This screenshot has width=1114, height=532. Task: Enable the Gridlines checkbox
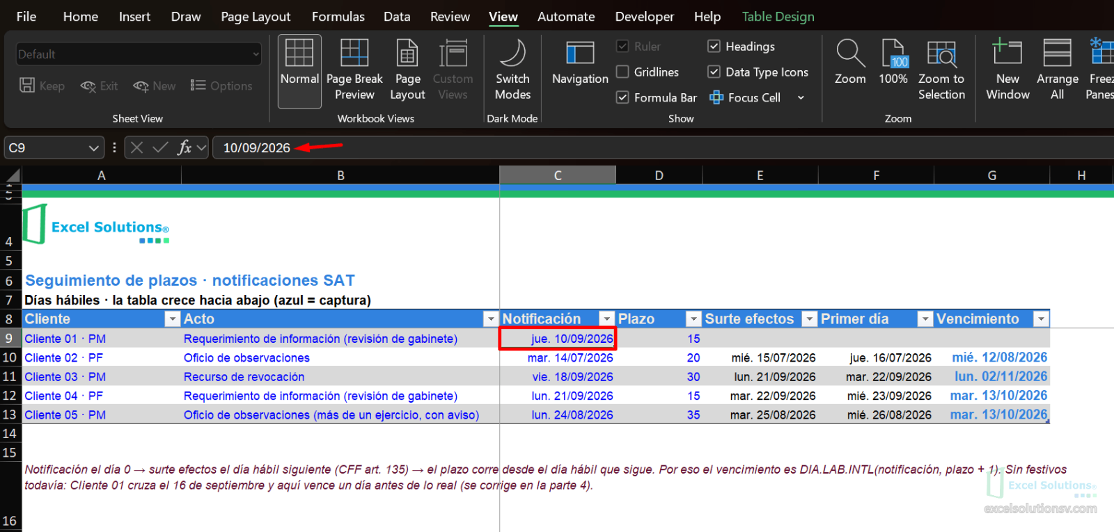point(622,72)
